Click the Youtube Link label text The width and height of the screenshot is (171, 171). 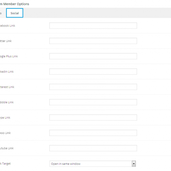(x=7, y=148)
